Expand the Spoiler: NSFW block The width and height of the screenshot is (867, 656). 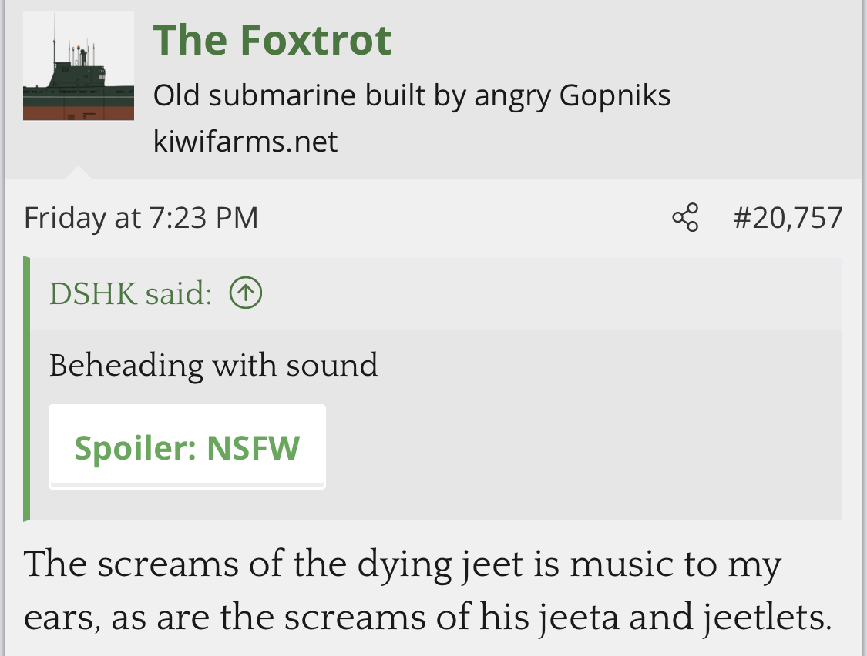(187, 447)
